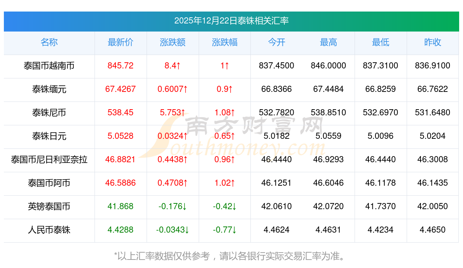The height and width of the screenshot is (268, 463).
Task: Click change amount 0.4708↑
Action: pos(172,183)
